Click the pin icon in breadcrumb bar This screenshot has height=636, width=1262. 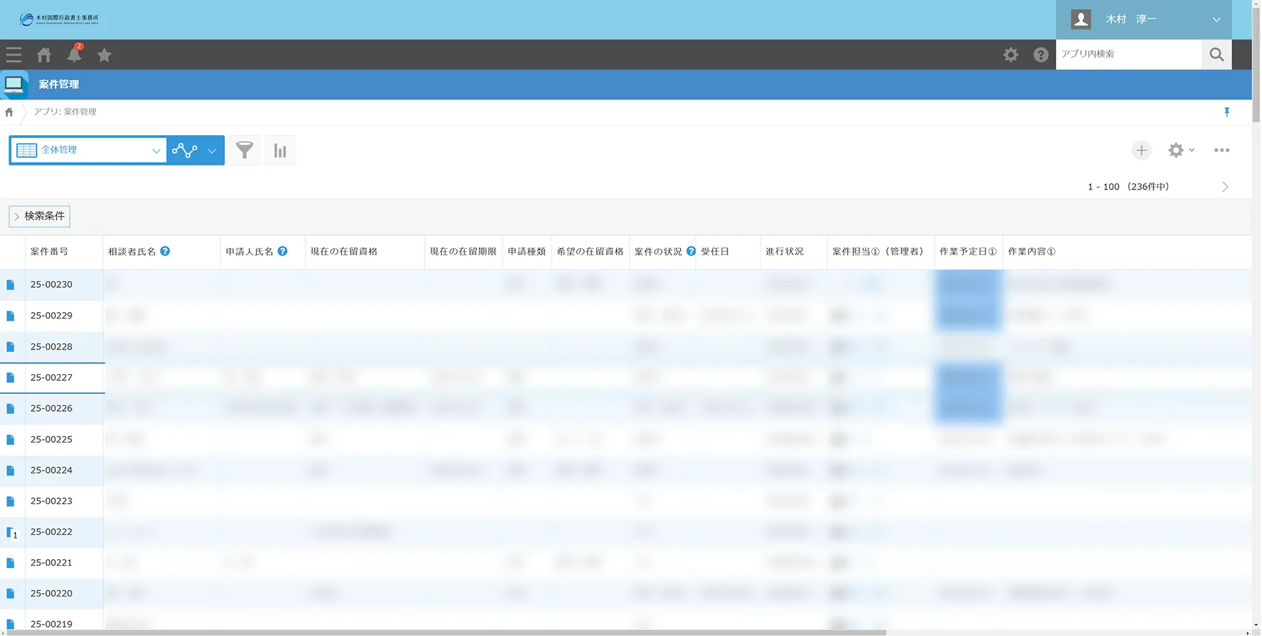point(1226,112)
